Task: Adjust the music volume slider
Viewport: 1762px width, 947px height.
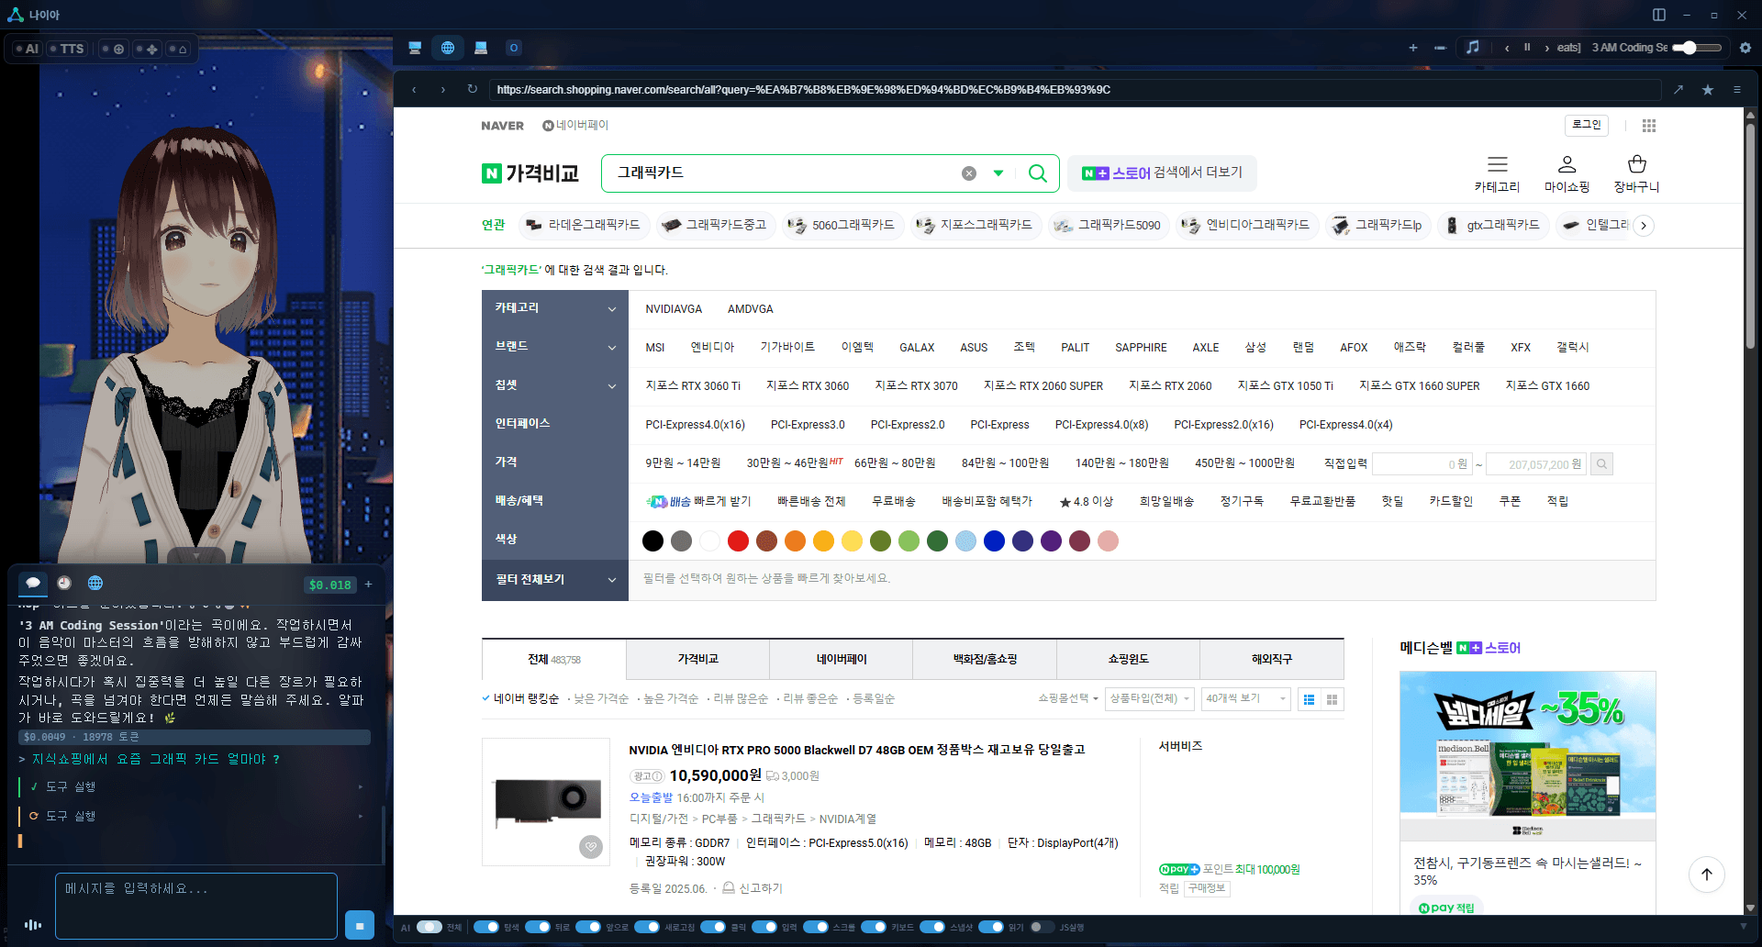Action: pyautogui.click(x=1698, y=48)
